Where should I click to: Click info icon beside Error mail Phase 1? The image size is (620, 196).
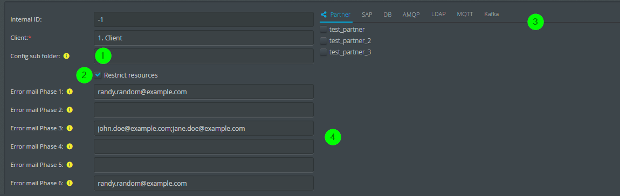pos(70,92)
